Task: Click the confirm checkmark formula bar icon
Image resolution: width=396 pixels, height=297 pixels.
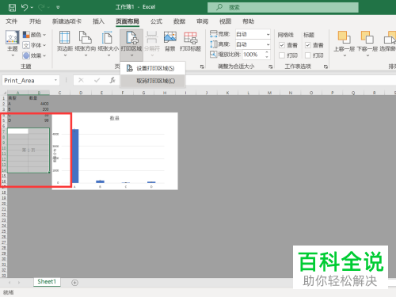Action: tap(97, 80)
